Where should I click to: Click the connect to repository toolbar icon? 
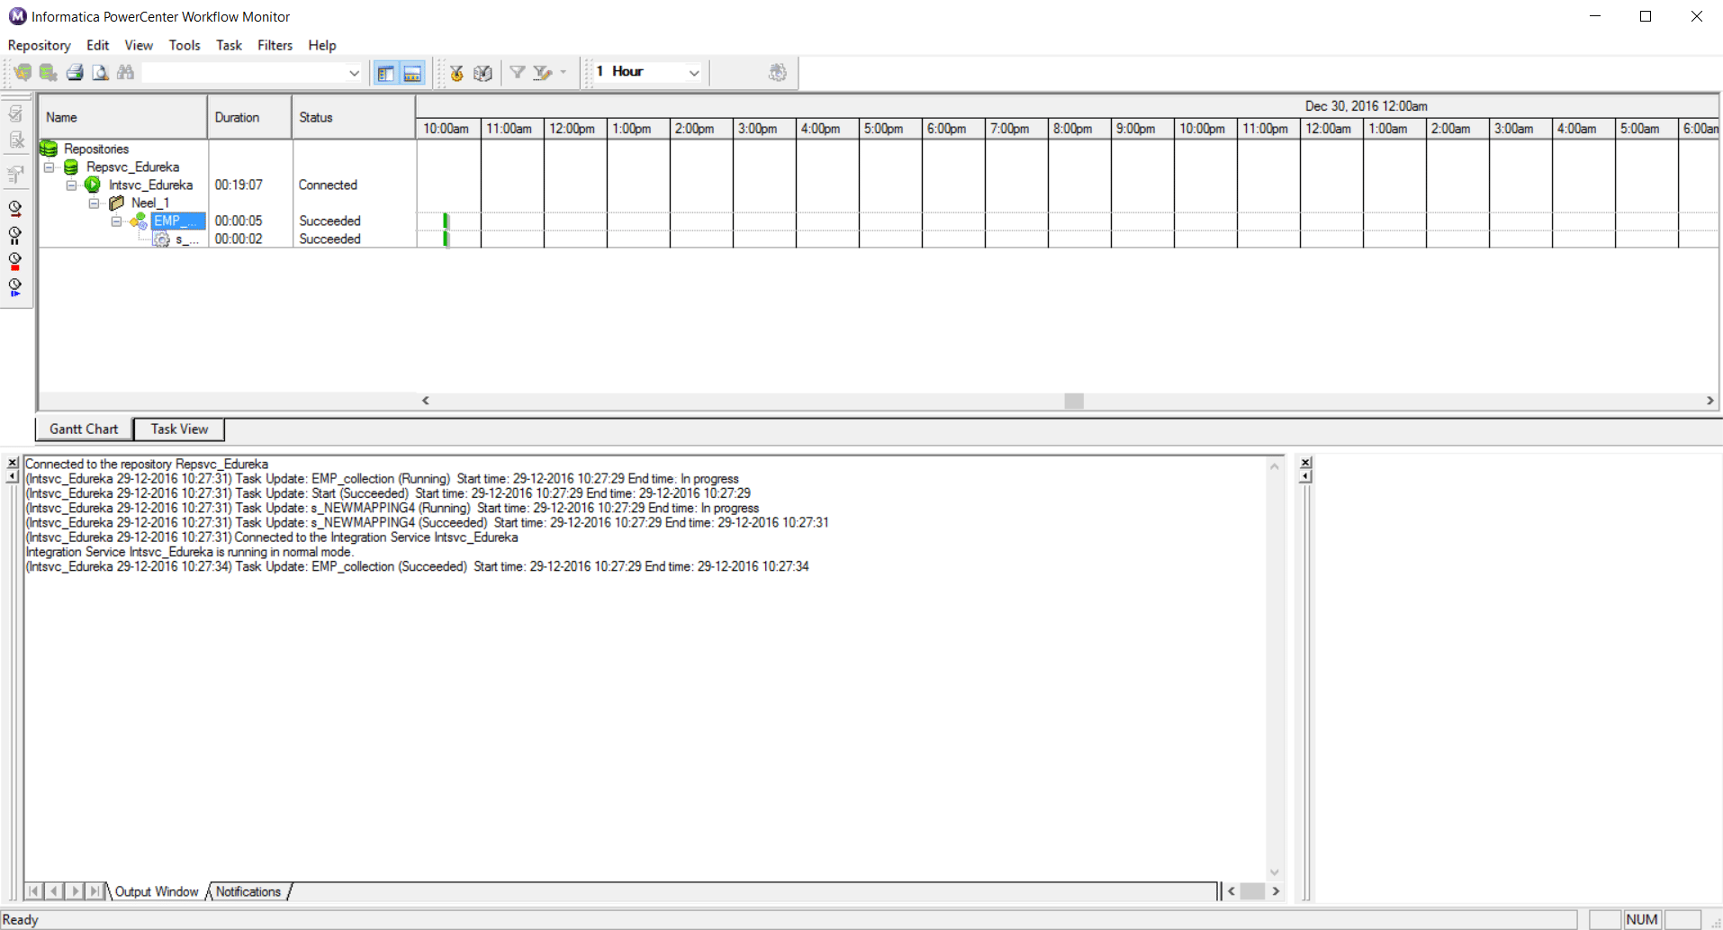[23, 73]
